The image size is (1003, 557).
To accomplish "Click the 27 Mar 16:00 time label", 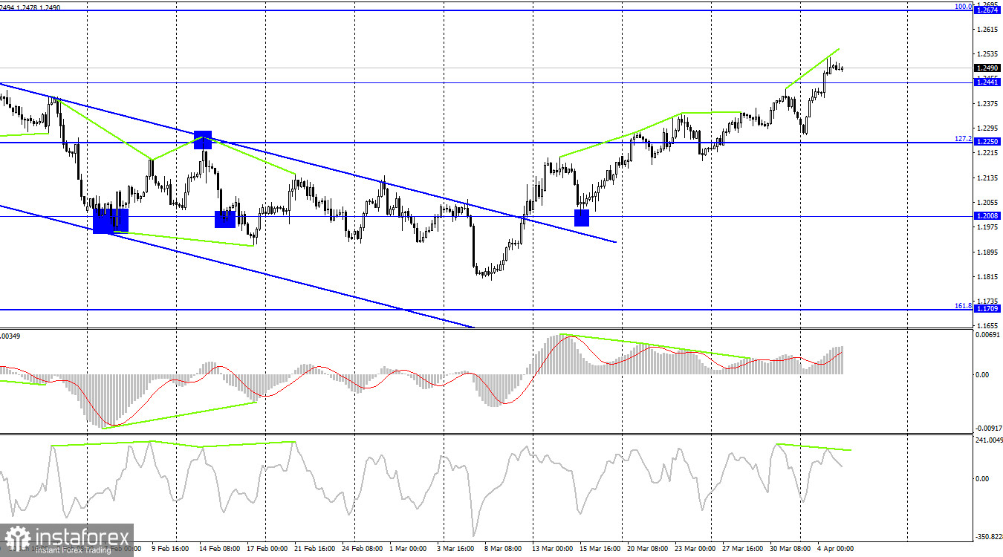I will (741, 549).
